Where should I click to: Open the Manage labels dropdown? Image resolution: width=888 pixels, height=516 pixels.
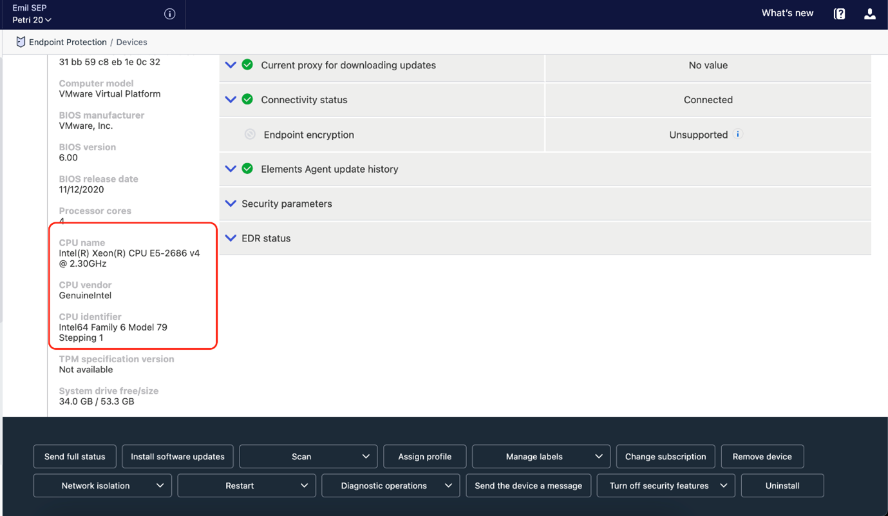coord(541,457)
